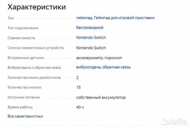The image size is (190, 128).
Task: Click the 'Совместимость' label
Action: pyautogui.click(x=21, y=38)
